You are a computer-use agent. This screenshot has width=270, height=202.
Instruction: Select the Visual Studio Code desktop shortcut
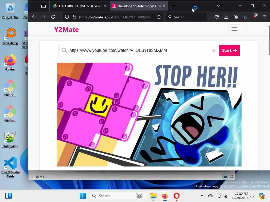(x=10, y=167)
